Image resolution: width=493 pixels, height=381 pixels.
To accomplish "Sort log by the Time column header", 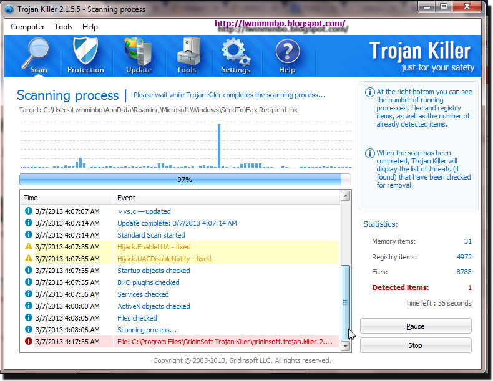I will pos(67,198).
